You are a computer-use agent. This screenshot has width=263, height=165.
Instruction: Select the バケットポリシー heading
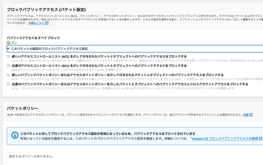pyautogui.click(x=22, y=108)
